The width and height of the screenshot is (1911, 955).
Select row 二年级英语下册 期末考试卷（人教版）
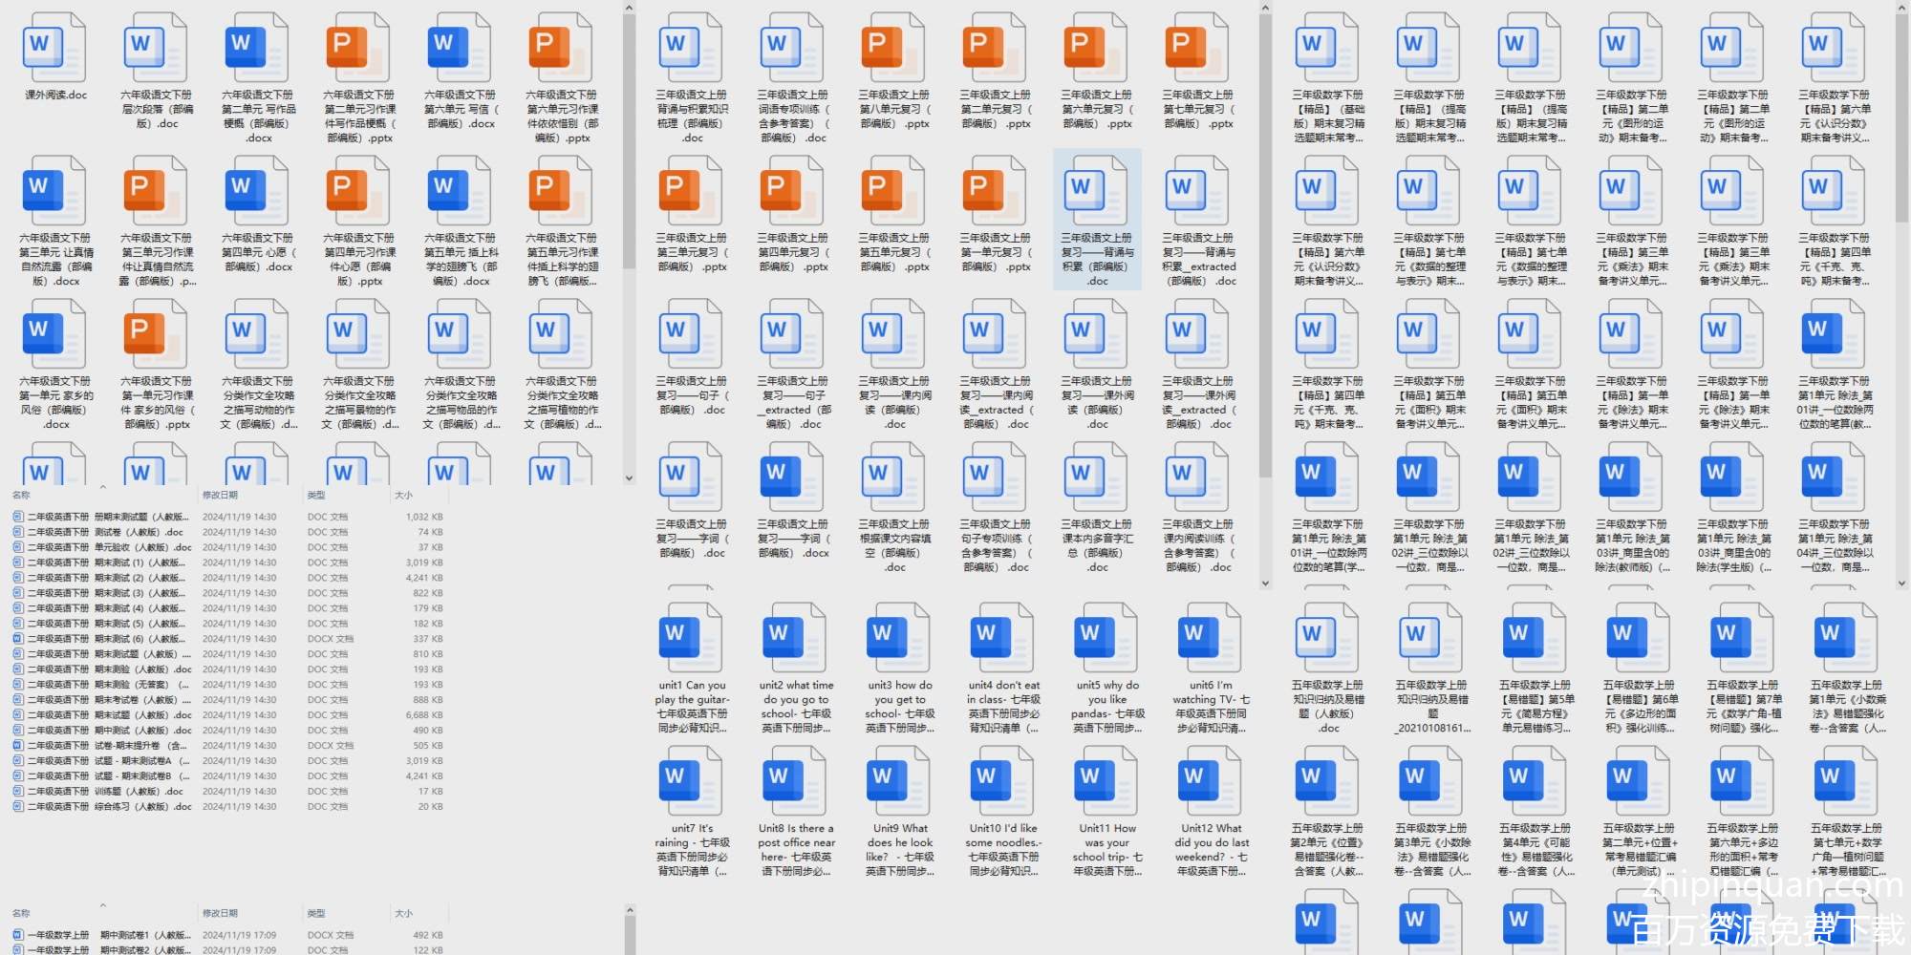click(227, 700)
